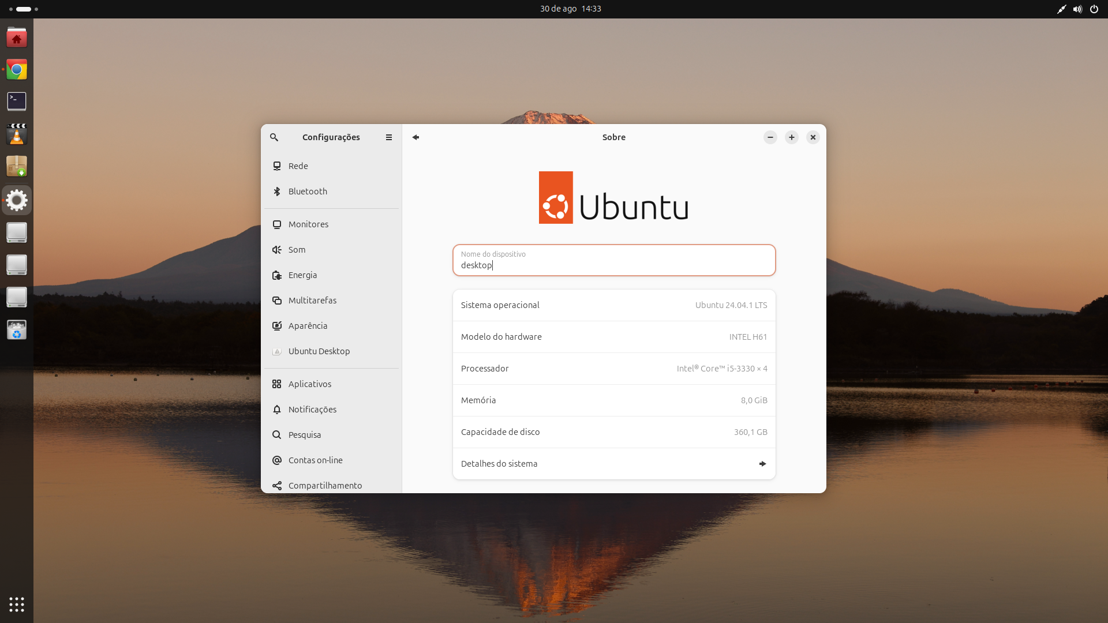The width and height of the screenshot is (1108, 623).
Task: Maximize the settings window
Action: click(x=792, y=137)
